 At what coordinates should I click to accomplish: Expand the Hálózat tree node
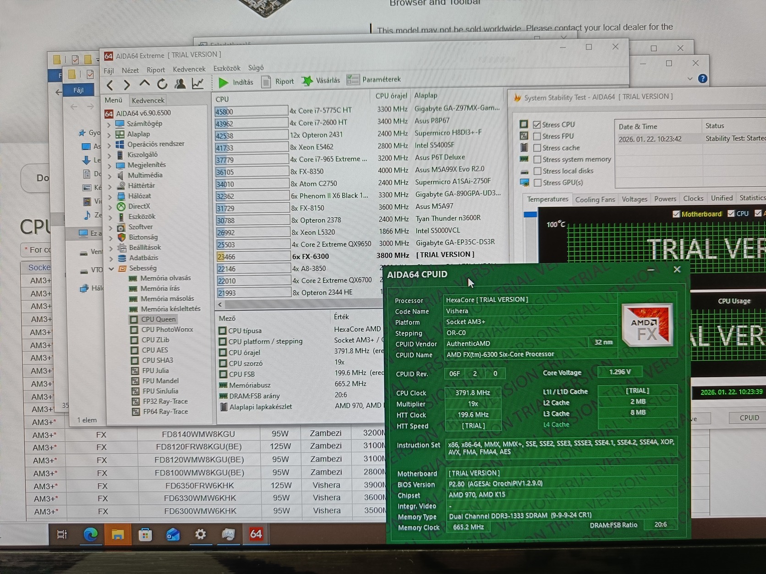click(x=110, y=197)
